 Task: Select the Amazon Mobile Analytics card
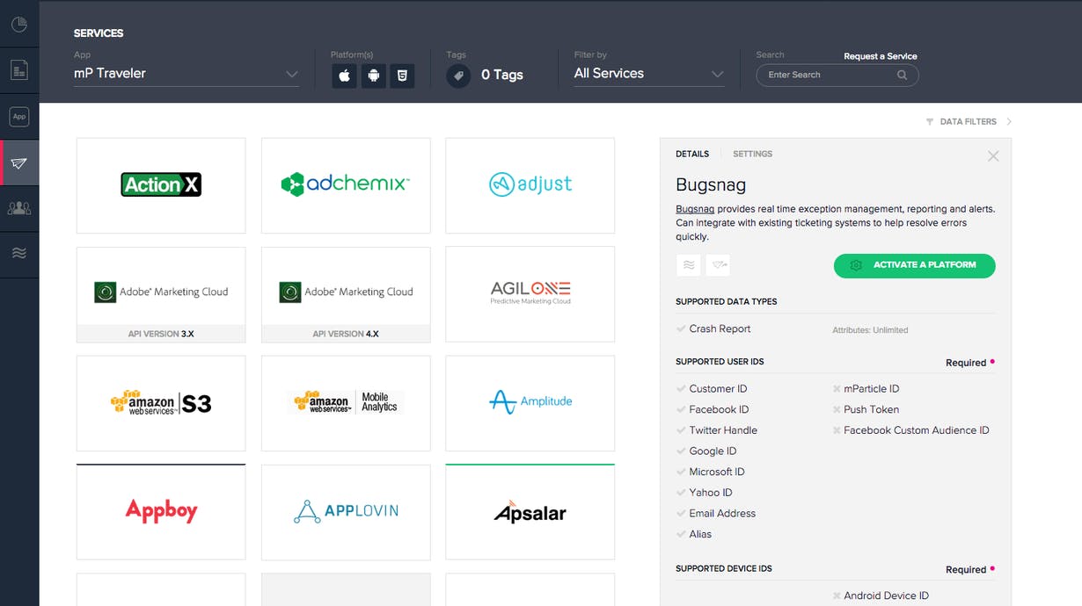point(346,403)
